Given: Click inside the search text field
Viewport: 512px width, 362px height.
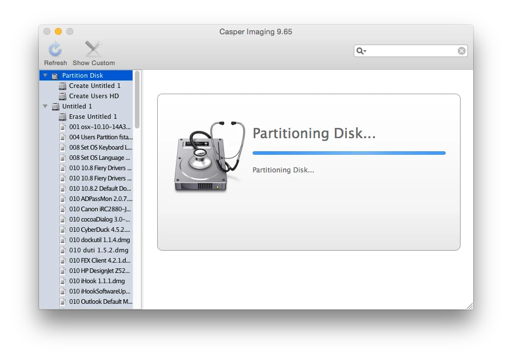Looking at the screenshot, I should coord(411,51).
